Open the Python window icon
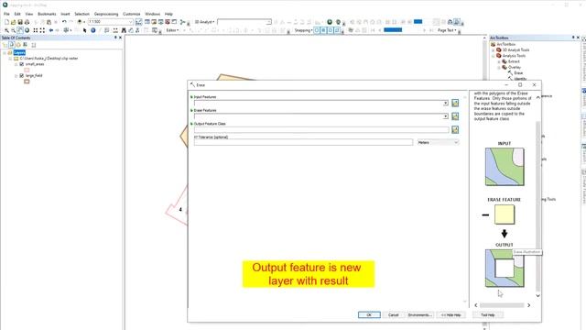 click(174, 22)
